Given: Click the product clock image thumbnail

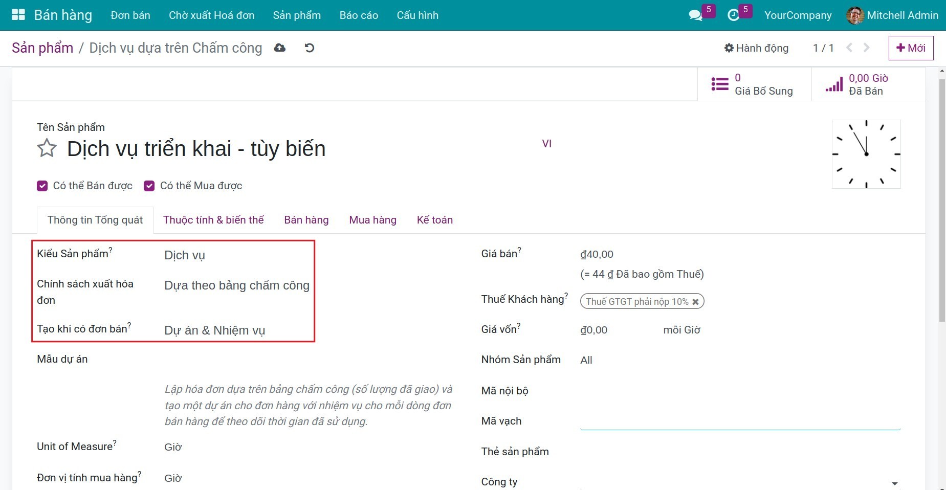Looking at the screenshot, I should tap(866, 154).
